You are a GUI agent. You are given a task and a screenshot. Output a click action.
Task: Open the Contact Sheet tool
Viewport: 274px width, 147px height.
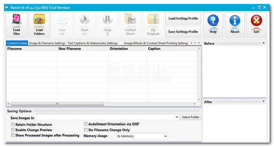pos(130,25)
